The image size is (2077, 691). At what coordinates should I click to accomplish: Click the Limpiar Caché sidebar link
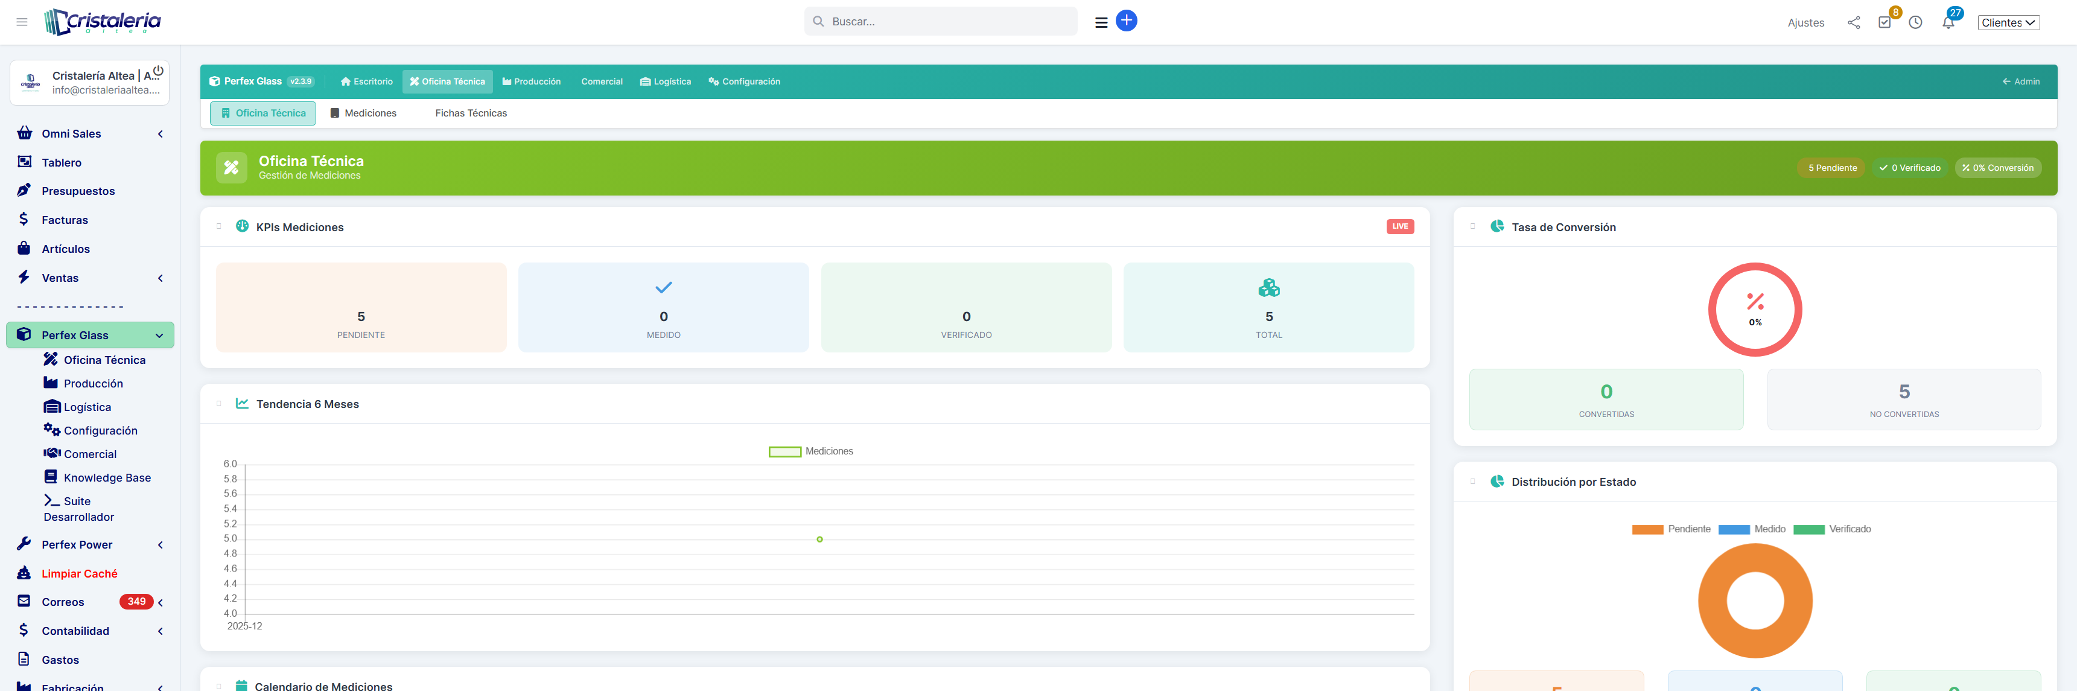[79, 573]
